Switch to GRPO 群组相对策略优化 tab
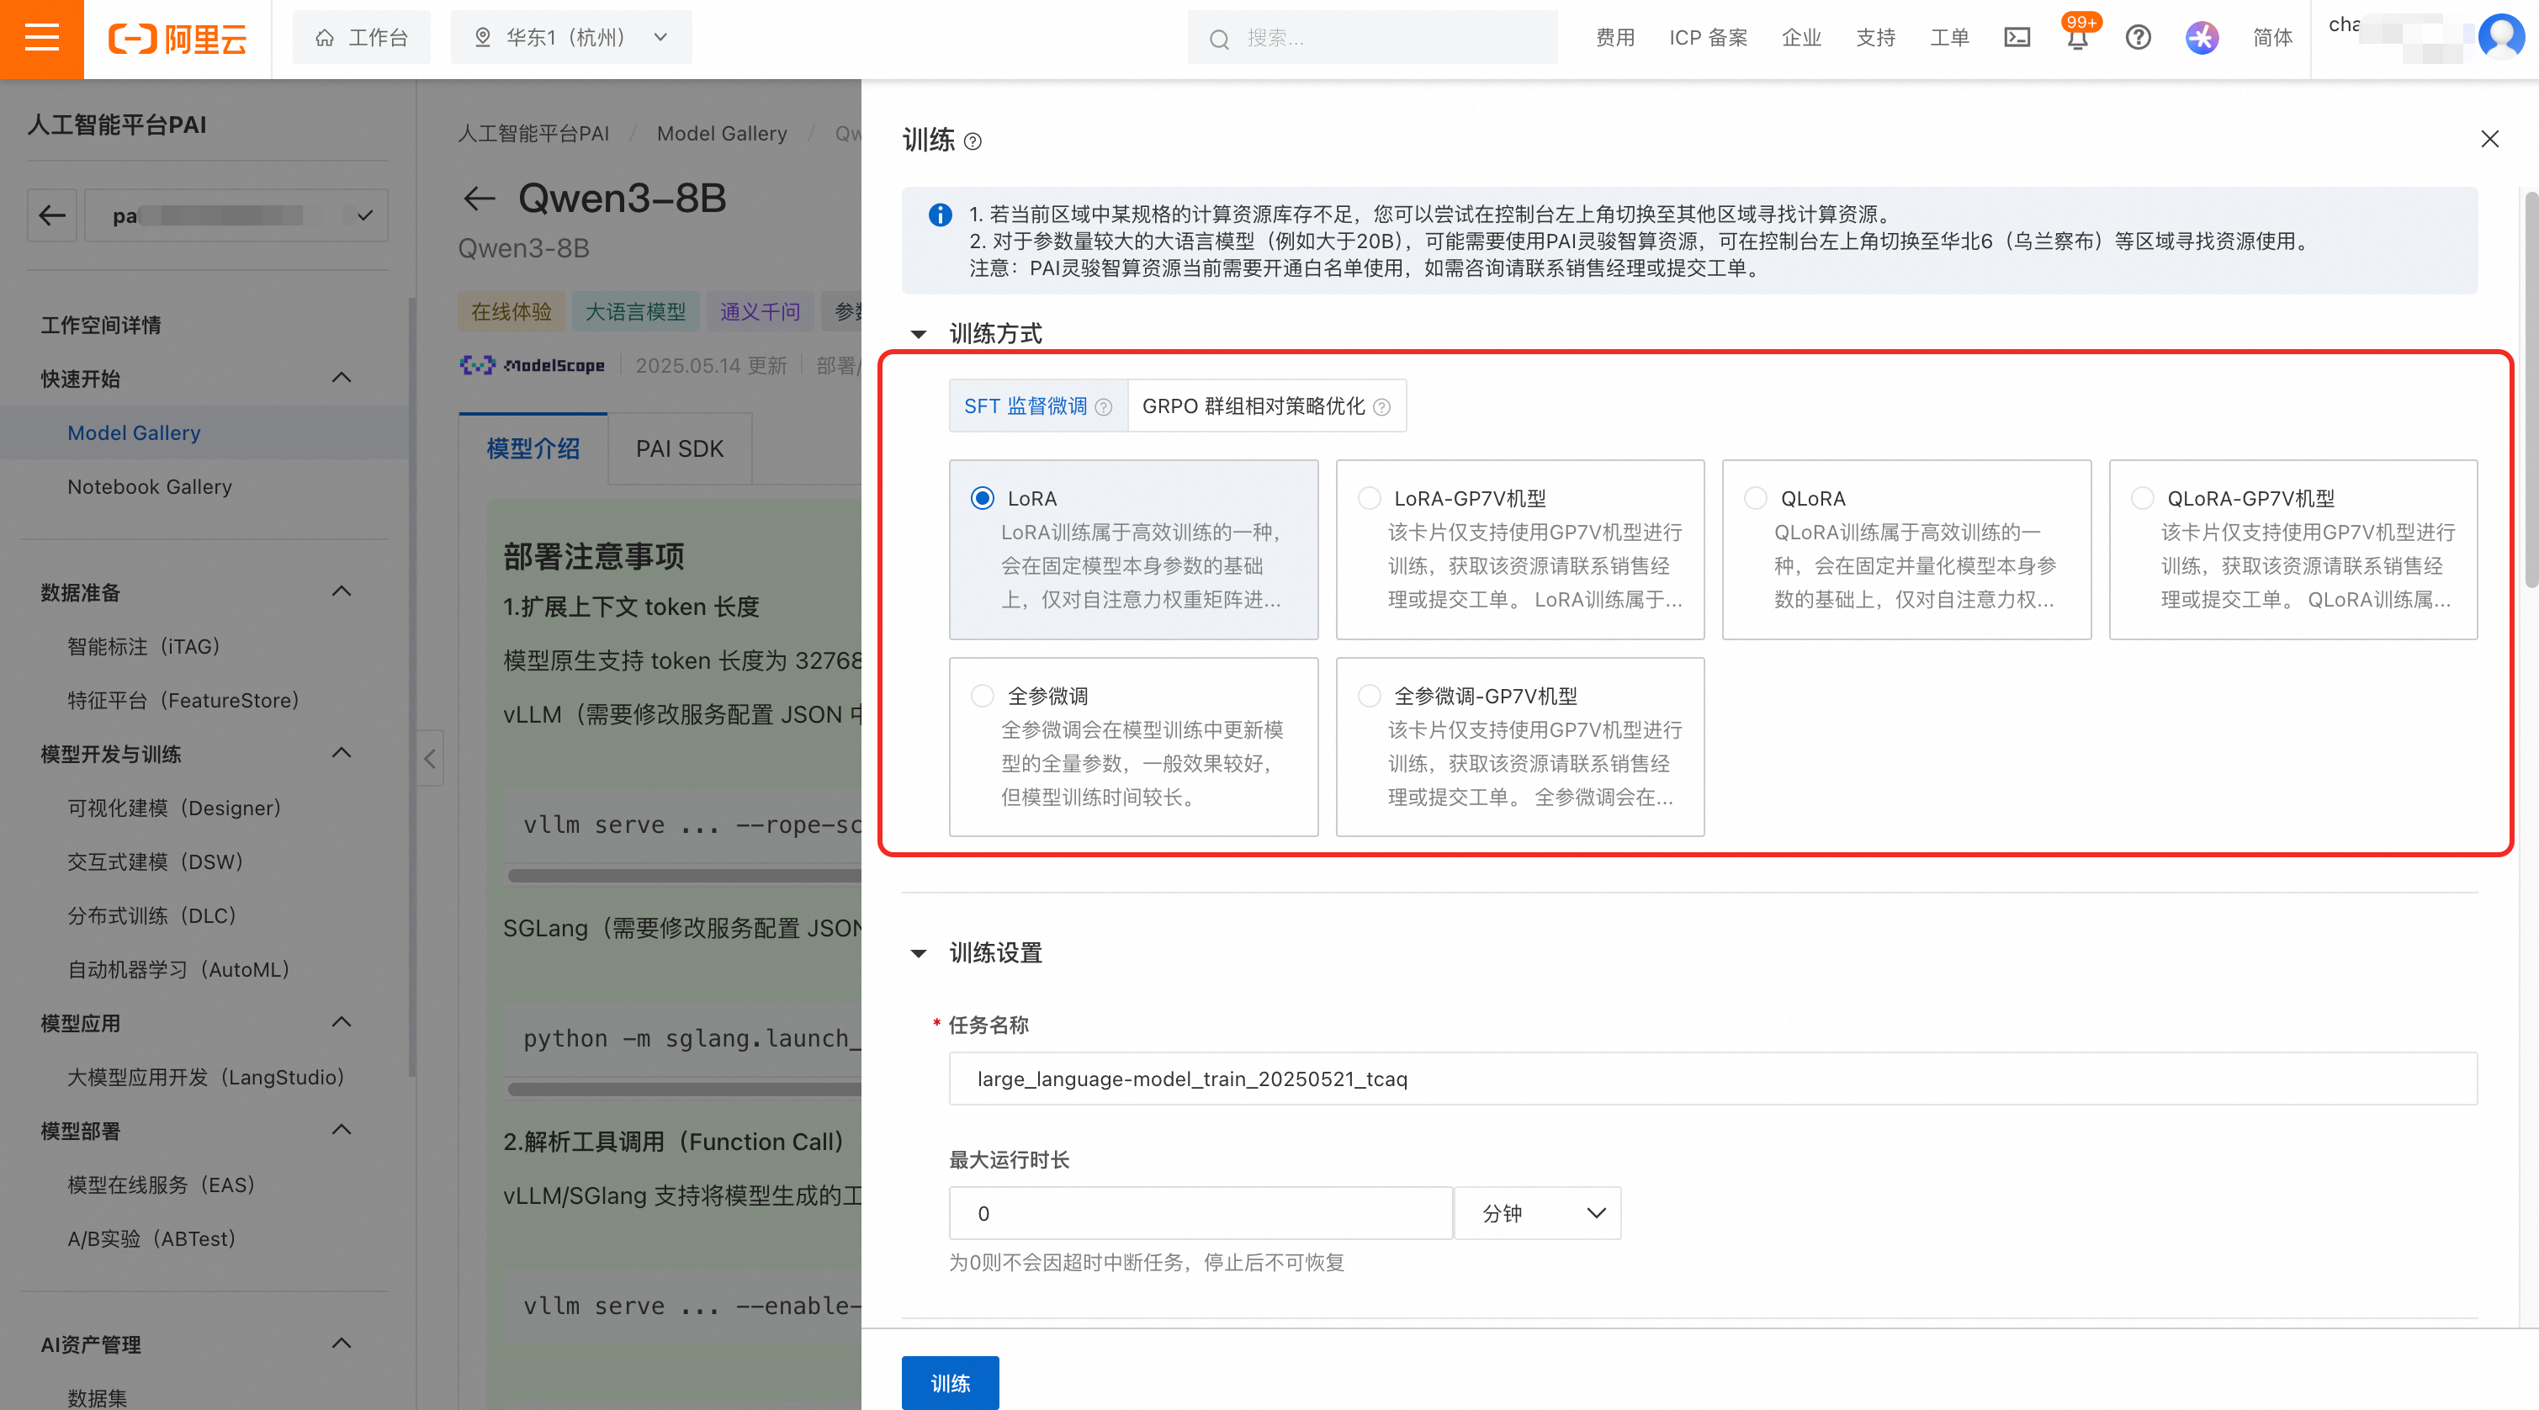 1266,406
